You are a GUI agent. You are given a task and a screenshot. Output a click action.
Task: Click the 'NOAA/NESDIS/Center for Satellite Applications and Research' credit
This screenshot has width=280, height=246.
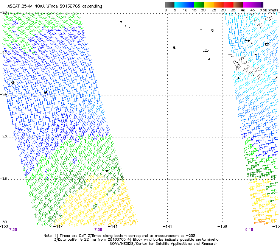tap(163, 244)
